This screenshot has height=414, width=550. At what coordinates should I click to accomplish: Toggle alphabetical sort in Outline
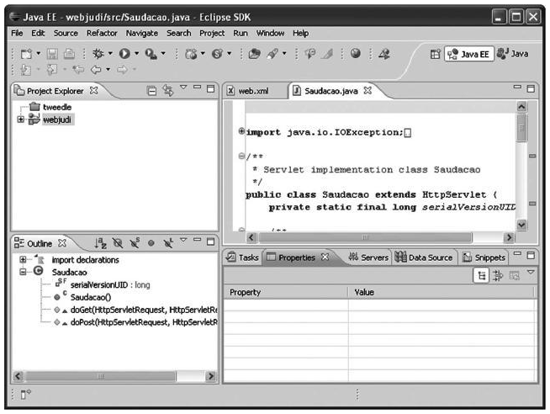pos(98,243)
